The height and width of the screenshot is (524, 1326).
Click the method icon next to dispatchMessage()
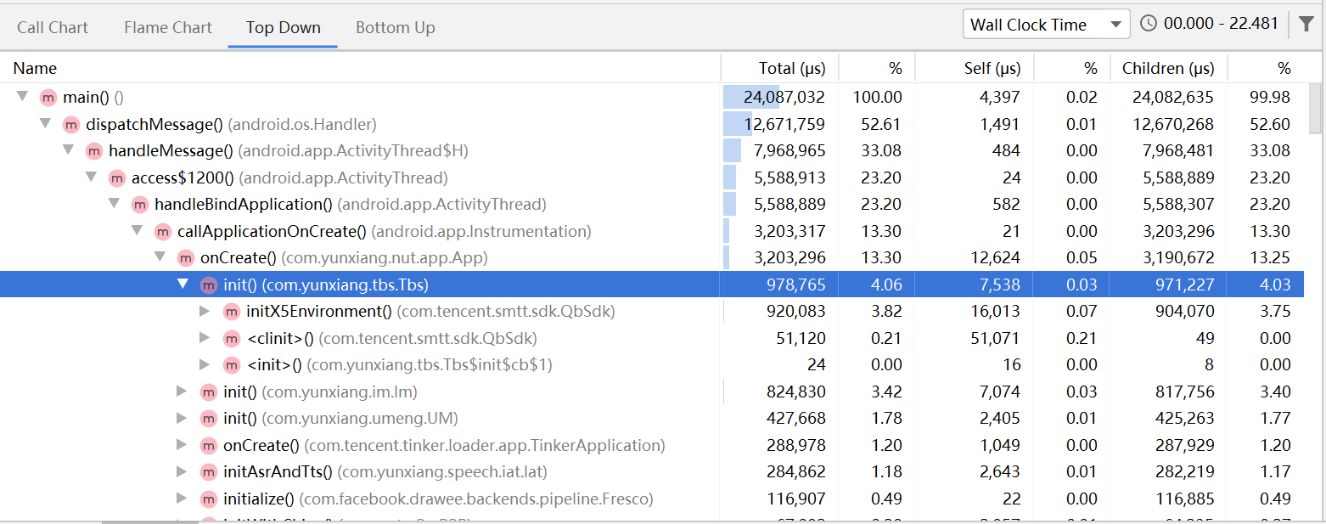coord(71,125)
